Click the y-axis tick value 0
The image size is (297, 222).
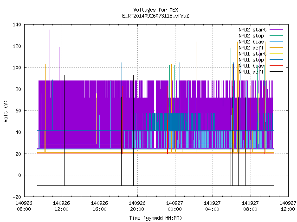[x=19, y=175]
